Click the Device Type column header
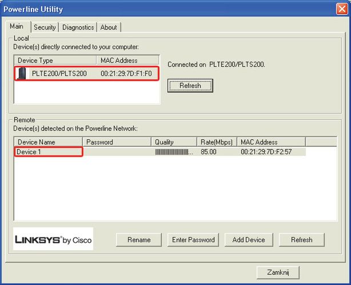The image size is (351, 285). 55,61
